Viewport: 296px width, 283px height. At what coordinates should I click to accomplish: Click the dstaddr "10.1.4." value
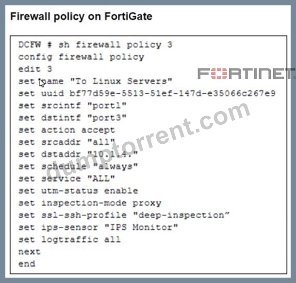113,154
